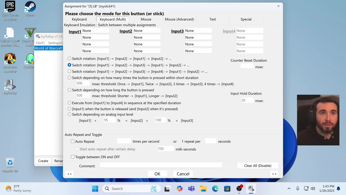Open the JoyToKey desktop shortcut
The width and height of the screenshot is (346, 195).
point(10,87)
